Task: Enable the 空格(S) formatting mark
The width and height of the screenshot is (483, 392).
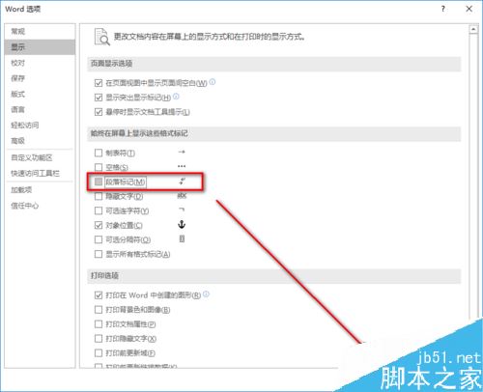Action: (99, 167)
